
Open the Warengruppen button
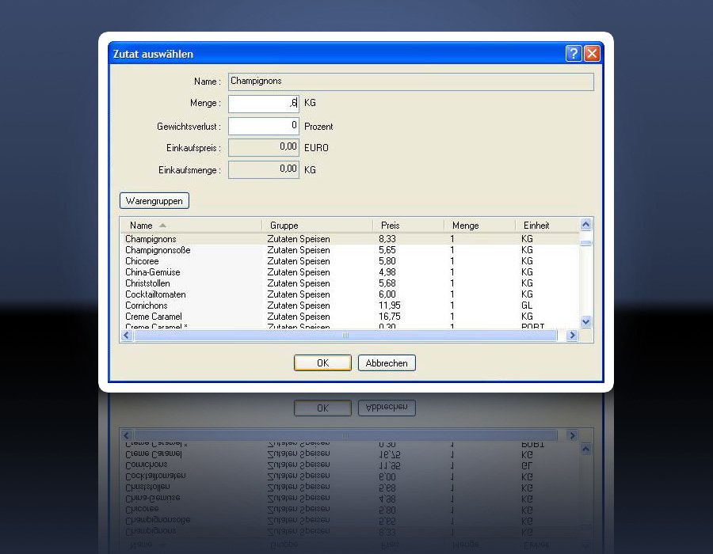(154, 201)
